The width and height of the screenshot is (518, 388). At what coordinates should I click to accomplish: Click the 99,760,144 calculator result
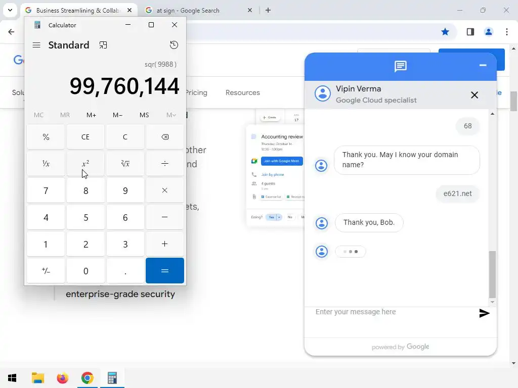coord(124,86)
